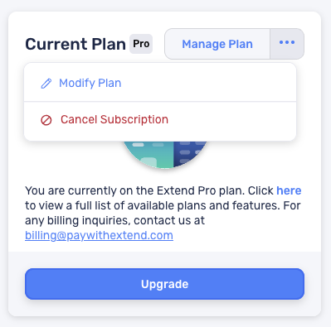The width and height of the screenshot is (331, 327).
Task: Select Modify Plan from the dropdown menu
Action: pyautogui.click(x=160, y=83)
